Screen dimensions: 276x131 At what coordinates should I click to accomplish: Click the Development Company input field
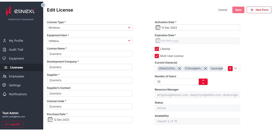tap(89, 67)
